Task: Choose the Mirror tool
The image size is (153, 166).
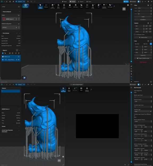Action: [x=87, y=6]
